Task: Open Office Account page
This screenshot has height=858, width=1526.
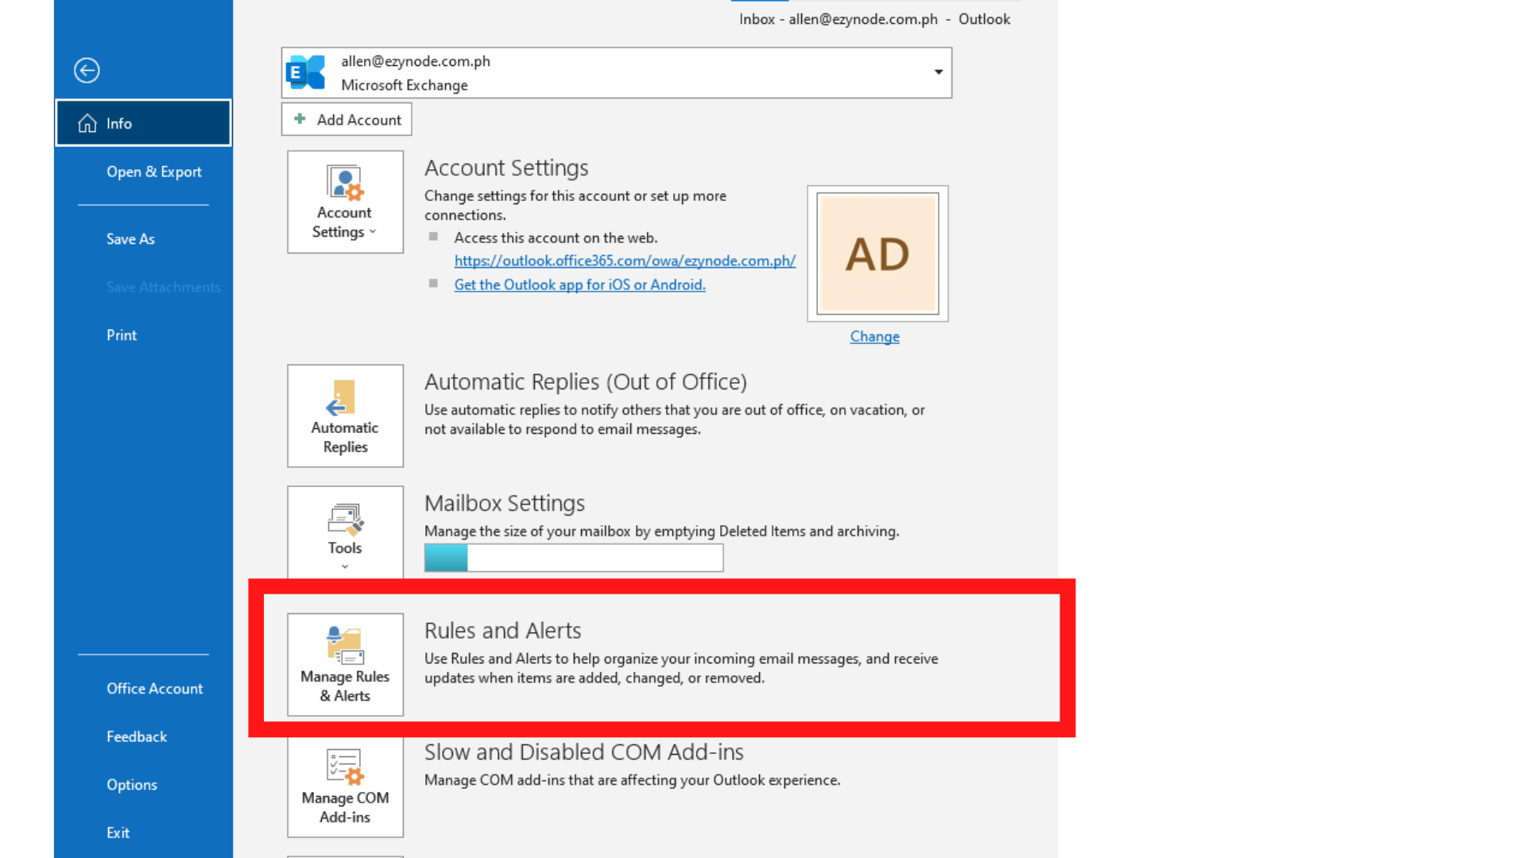Action: click(x=154, y=689)
